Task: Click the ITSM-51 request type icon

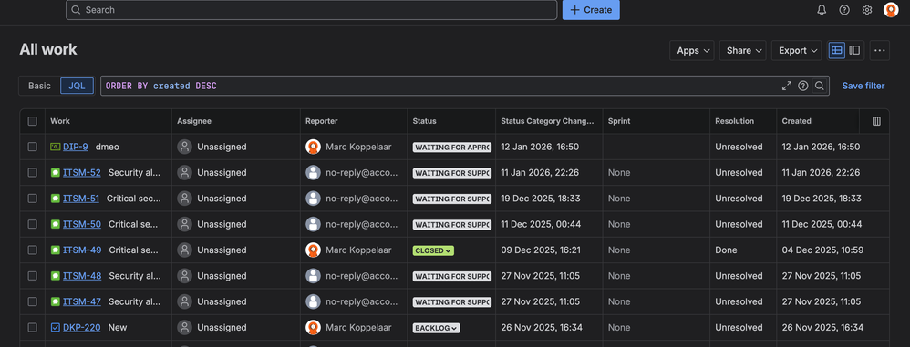Action: [x=55, y=199]
